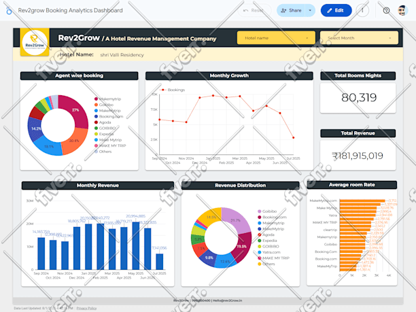Click the Jul 2025 data point in Monthly Growth
This screenshot has height=312, width=416.
tap(293, 138)
